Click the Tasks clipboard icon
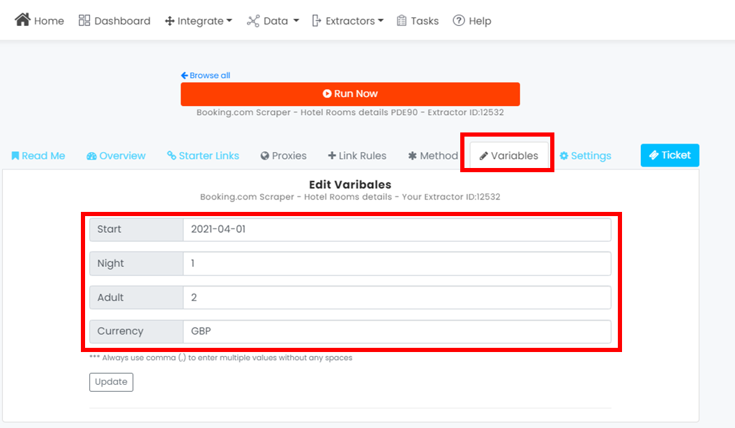This screenshot has width=735, height=428. coord(401,21)
